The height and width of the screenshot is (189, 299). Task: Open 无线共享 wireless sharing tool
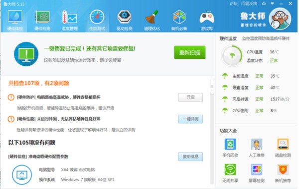coord(230,174)
